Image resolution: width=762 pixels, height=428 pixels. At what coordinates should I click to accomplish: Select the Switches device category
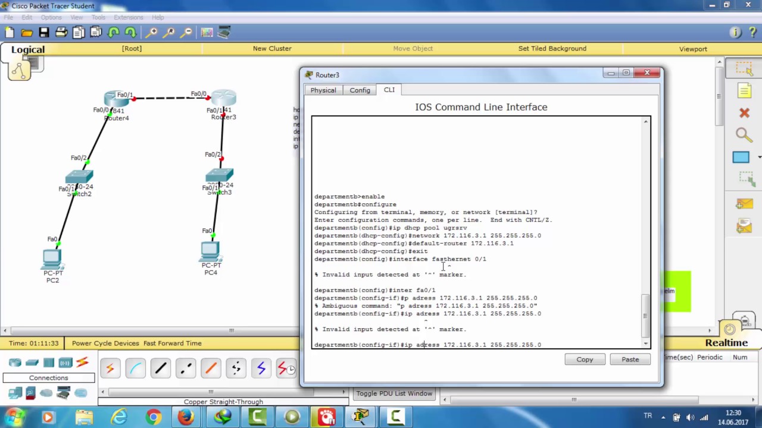pos(32,363)
